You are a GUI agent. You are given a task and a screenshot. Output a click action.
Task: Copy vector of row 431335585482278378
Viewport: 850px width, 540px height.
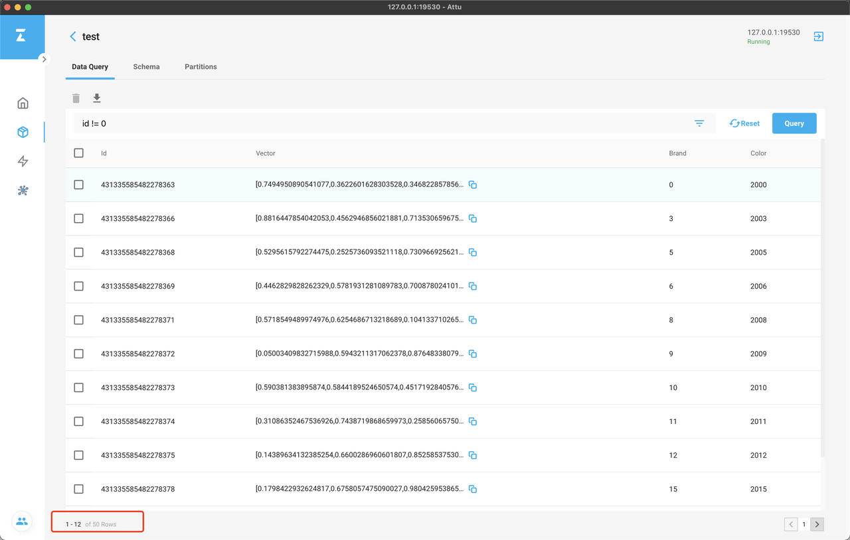tap(473, 489)
